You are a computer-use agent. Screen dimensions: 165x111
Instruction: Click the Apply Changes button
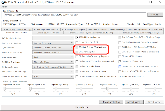pos(134,102)
